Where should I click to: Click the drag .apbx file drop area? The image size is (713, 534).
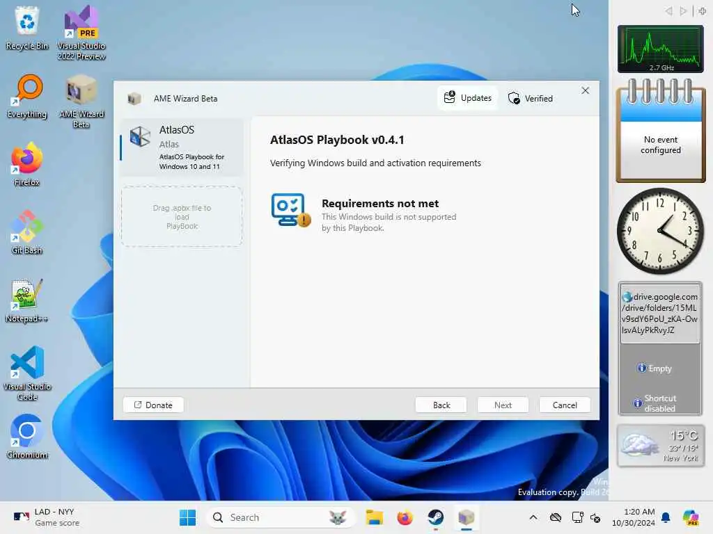(182, 217)
